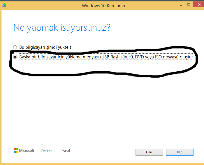Click the Microsoft logo
This screenshot has width=204, height=165.
point(24,150)
